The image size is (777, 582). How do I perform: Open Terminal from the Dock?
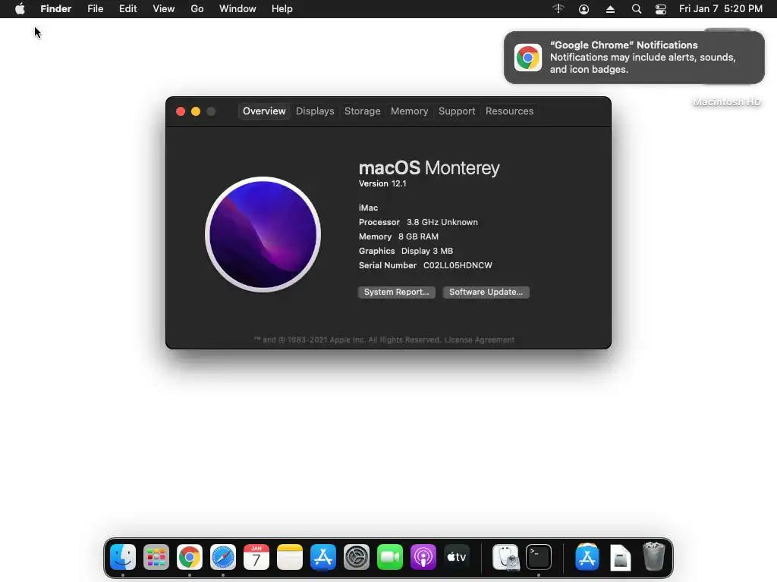pos(539,557)
